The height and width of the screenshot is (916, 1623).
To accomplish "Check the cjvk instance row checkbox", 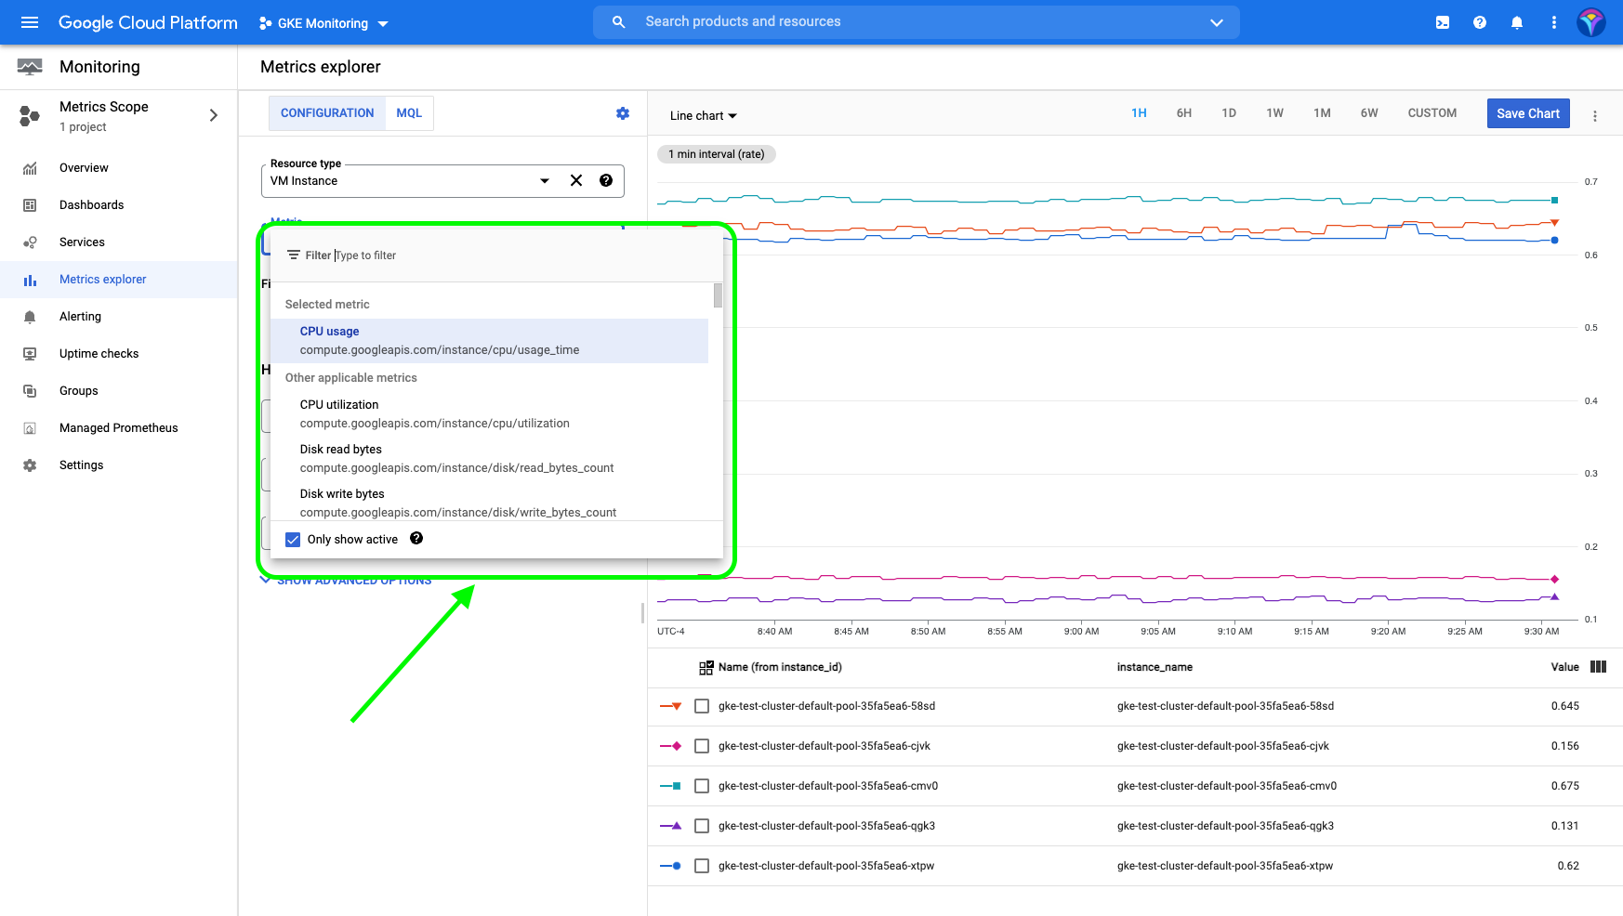I will (702, 746).
